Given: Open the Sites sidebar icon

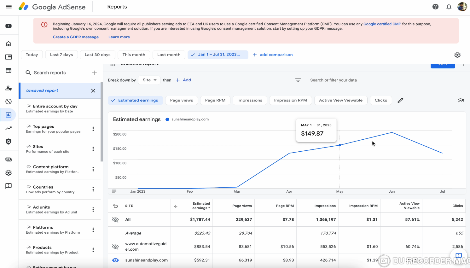Looking at the screenshot, I should [9, 70].
